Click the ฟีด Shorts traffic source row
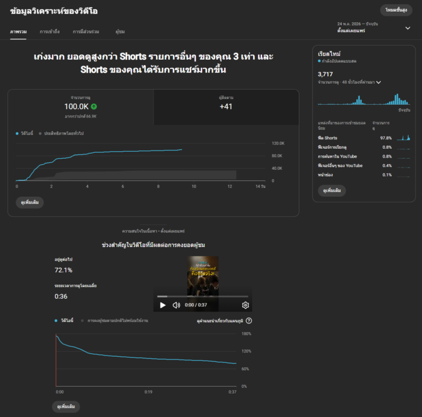The height and width of the screenshot is (417, 422). click(x=364, y=138)
